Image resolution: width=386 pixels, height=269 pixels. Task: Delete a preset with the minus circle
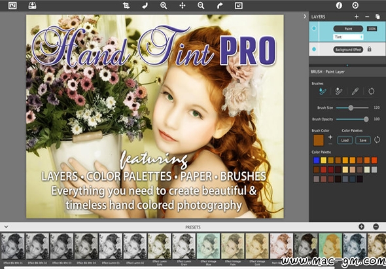(376, 226)
